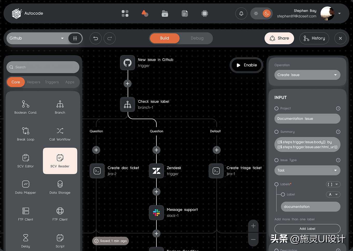The height and width of the screenshot is (251, 353).
Task: Select the Apps tab
Action: pos(70,82)
